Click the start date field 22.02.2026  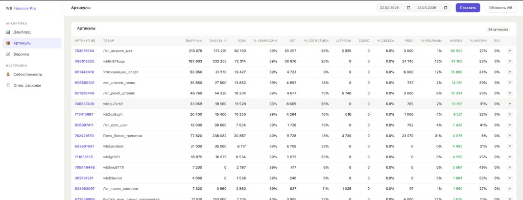(395, 8)
